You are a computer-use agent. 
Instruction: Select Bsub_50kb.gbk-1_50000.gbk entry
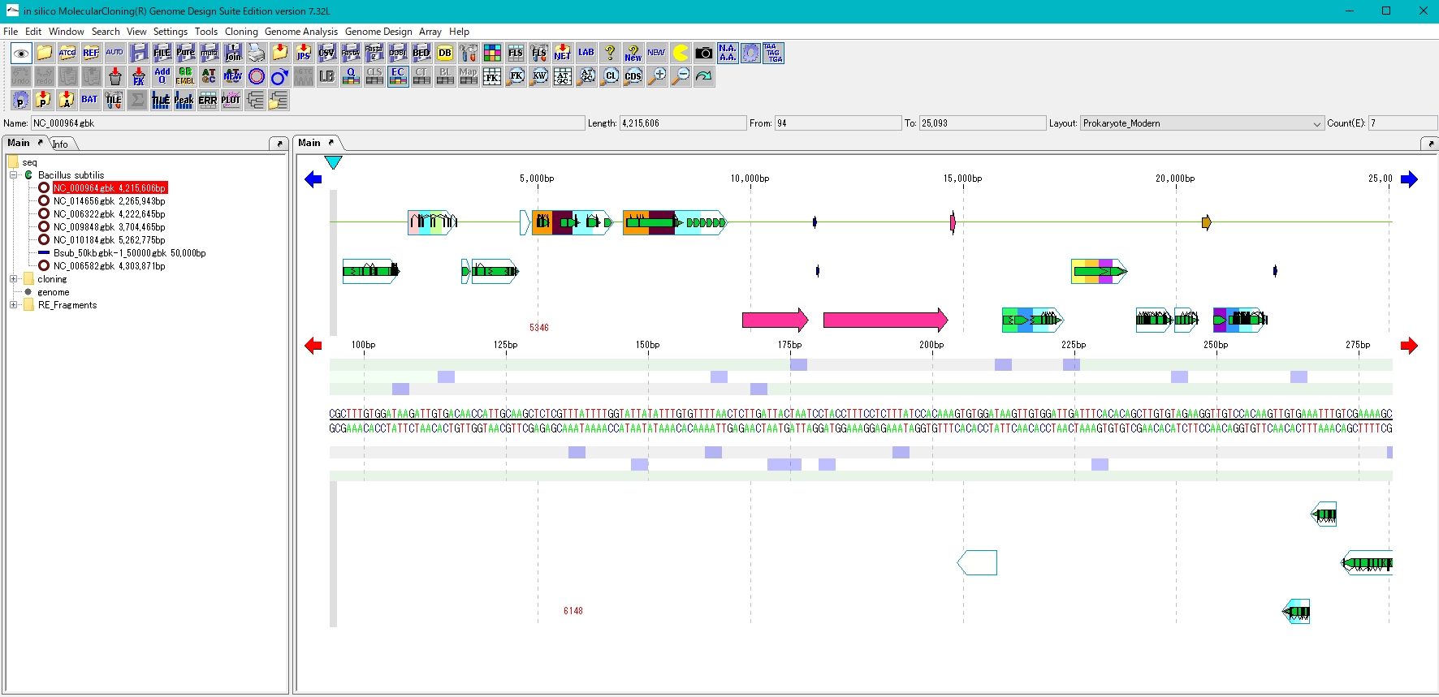[x=129, y=253]
